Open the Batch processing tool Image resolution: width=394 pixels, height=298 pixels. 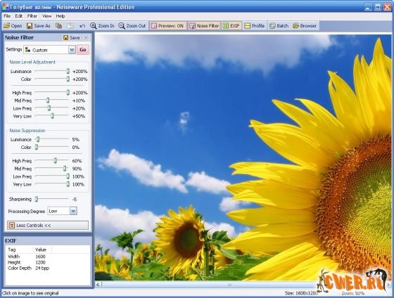[279, 26]
